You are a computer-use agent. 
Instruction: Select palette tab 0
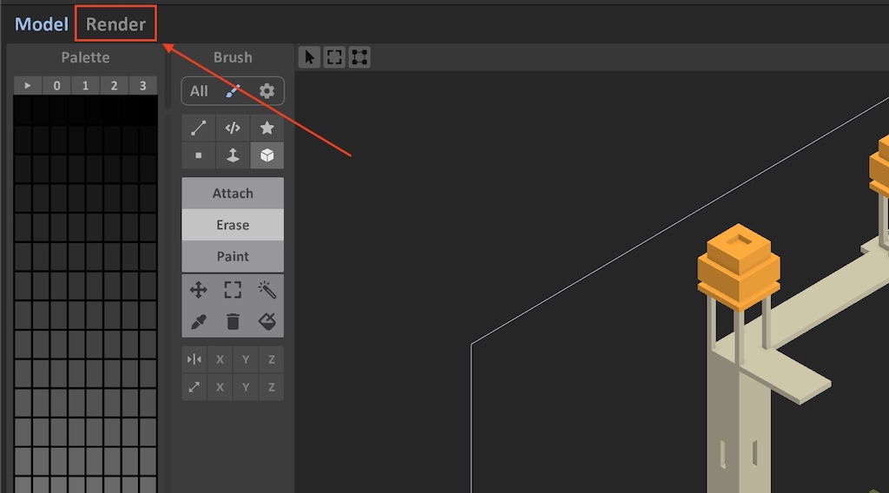click(x=56, y=86)
